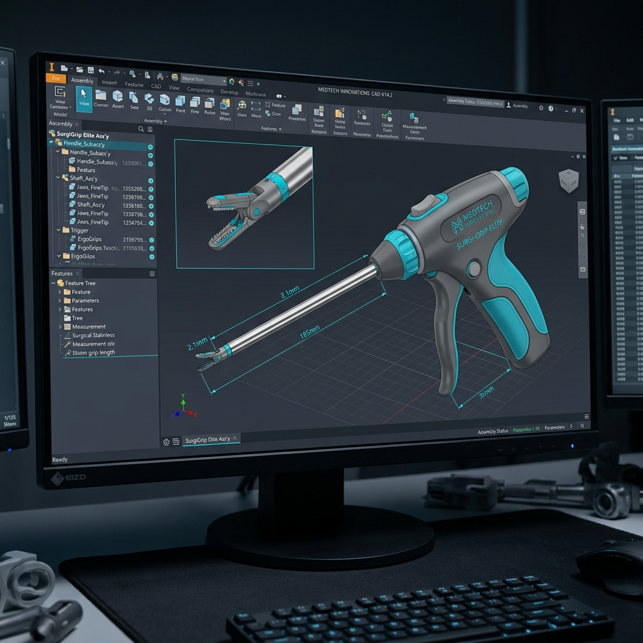Click the view cube in viewport
Image resolution: width=643 pixels, height=643 pixels.
[568, 181]
